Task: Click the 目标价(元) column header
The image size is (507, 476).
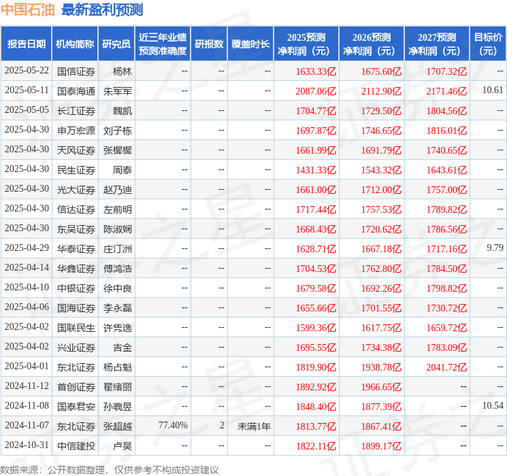Action: [x=488, y=44]
